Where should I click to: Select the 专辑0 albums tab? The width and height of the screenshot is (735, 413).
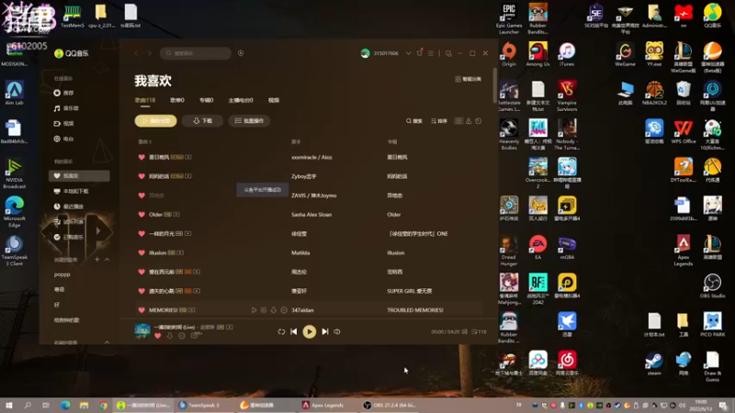click(206, 100)
